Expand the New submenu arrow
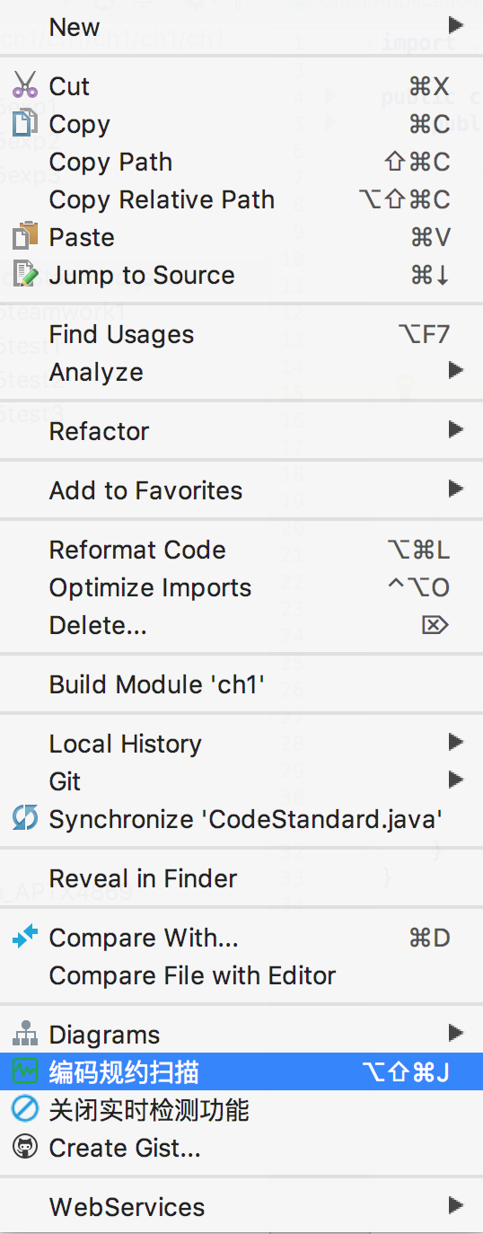 pyautogui.click(x=456, y=25)
